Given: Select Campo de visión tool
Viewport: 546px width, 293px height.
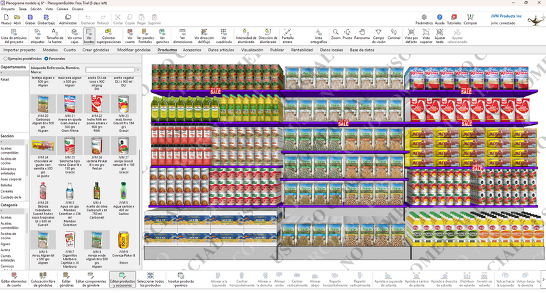Looking at the screenshot, I should (x=379, y=36).
